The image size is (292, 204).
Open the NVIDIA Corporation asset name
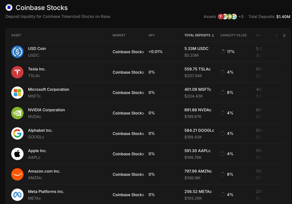[x=46, y=110]
